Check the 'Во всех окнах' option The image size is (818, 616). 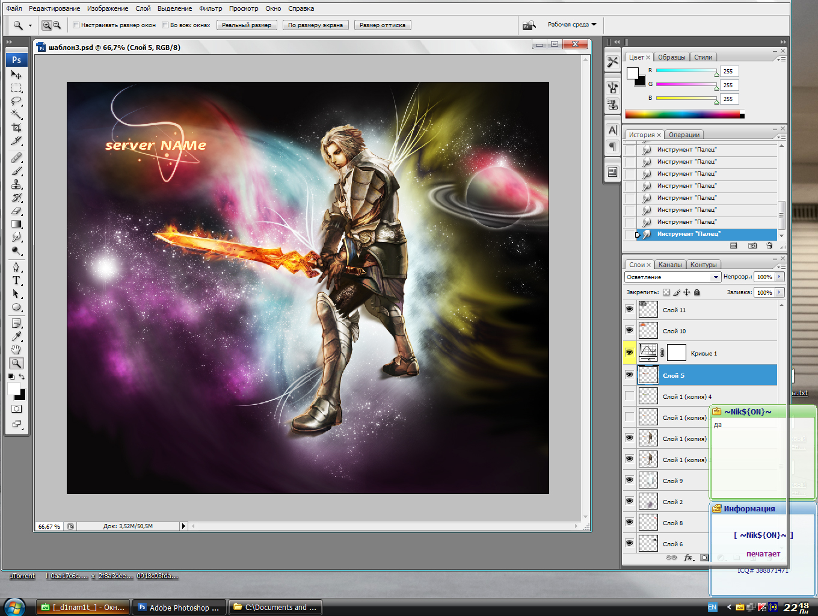pyautogui.click(x=165, y=25)
